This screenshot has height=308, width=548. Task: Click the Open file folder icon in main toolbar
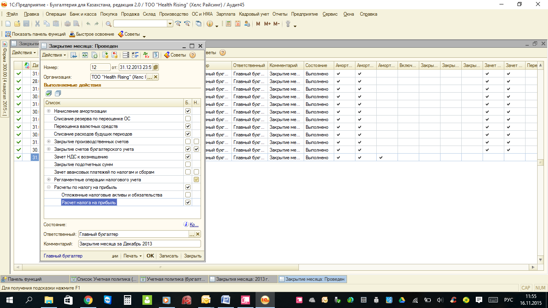tap(17, 24)
